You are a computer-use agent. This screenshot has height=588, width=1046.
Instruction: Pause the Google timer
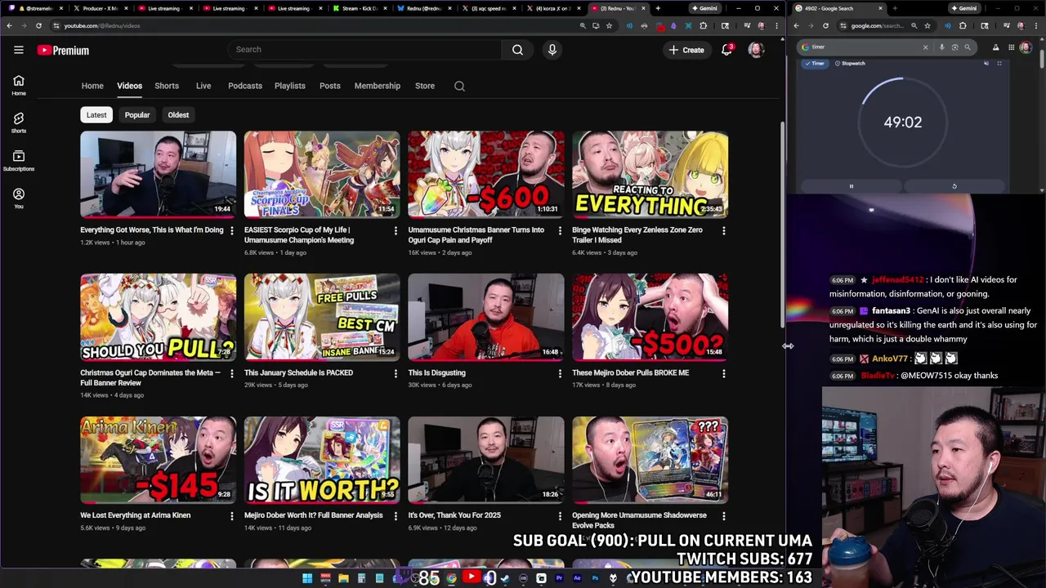(851, 186)
